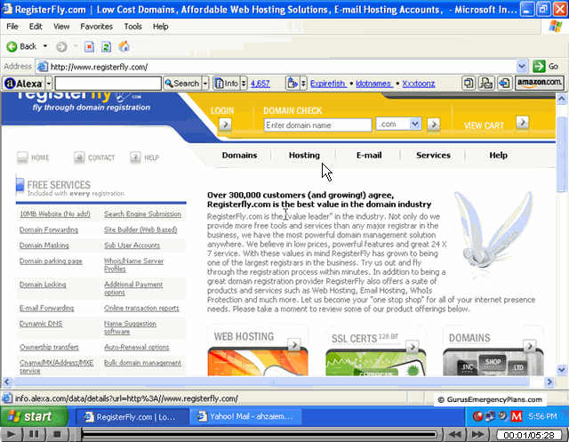Open the Search Engine Submission link
Image resolution: width=569 pixels, height=442 pixels.
(x=142, y=214)
